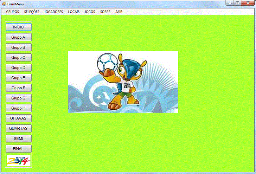Open the SELEÇÕES menu
This screenshot has height=174, width=256.
(x=32, y=12)
